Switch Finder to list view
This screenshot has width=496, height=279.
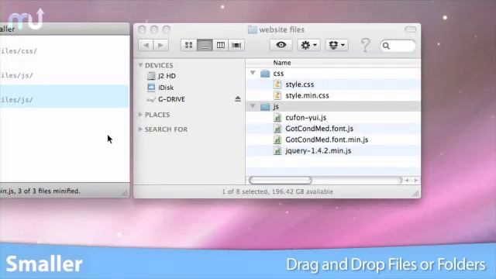[205, 45]
